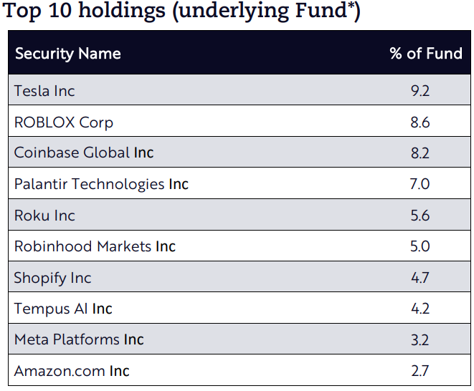Select the Palantir Technologies Inc entry

(x=101, y=184)
